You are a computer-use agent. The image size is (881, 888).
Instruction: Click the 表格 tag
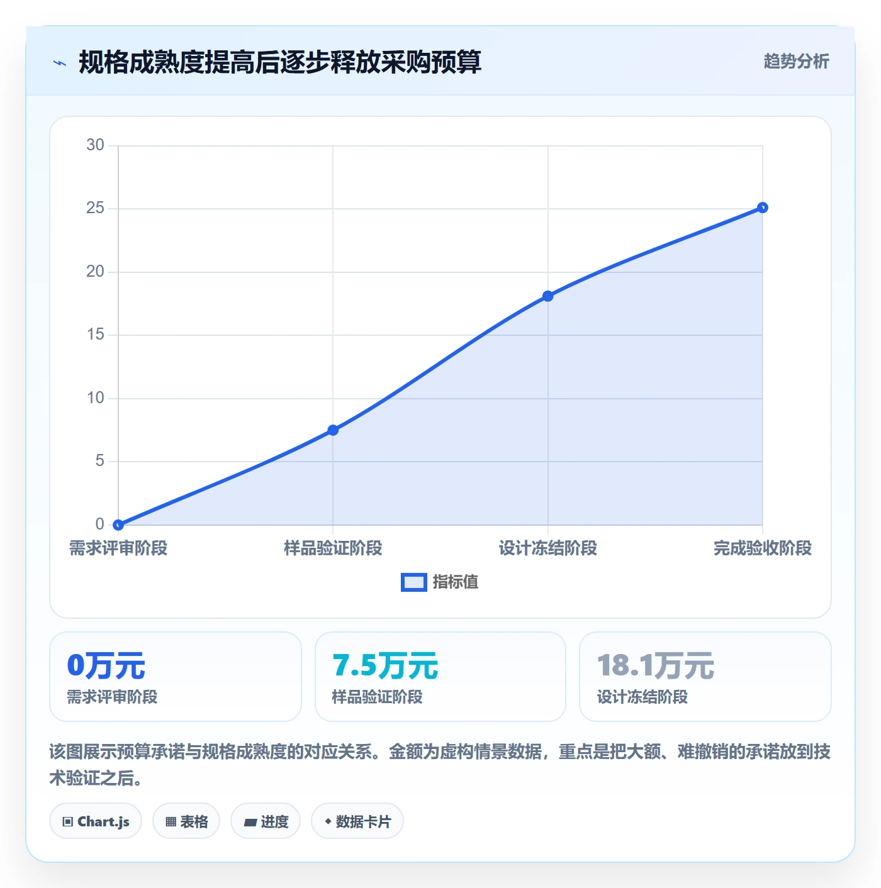186,821
